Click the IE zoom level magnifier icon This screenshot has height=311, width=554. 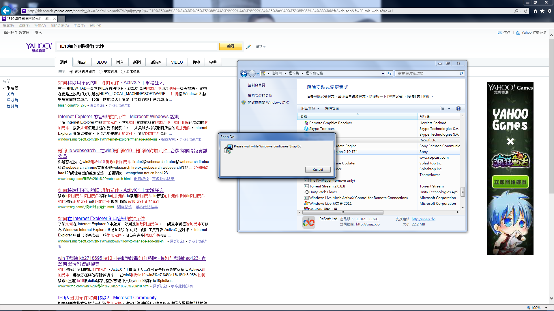[x=529, y=308]
